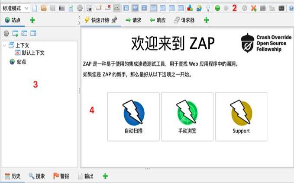Open the 请求器 tab

point(184,20)
